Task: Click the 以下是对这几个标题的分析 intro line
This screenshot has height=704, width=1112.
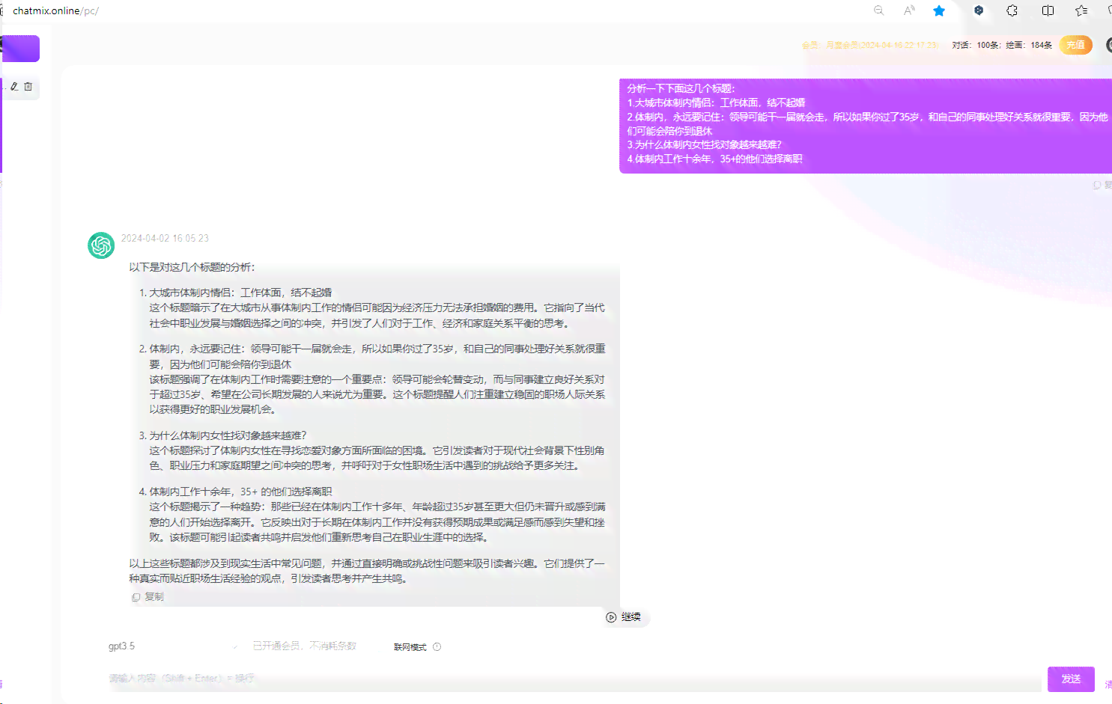Action: (x=192, y=267)
